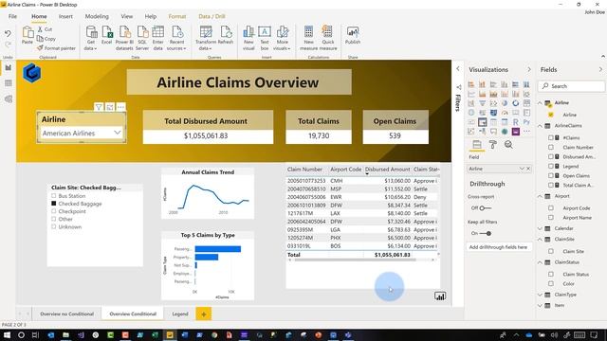Switch to the Modeling ribbon tab
This screenshot has height=341, width=607.
click(x=97, y=16)
